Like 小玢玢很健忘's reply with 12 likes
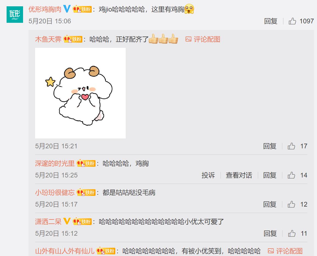 [x=291, y=204]
